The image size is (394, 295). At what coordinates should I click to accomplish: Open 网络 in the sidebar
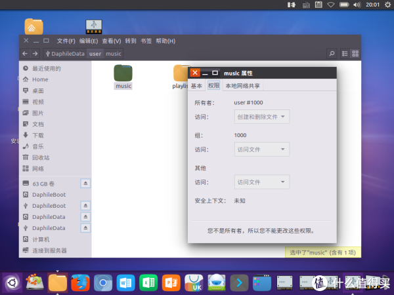click(x=55, y=168)
